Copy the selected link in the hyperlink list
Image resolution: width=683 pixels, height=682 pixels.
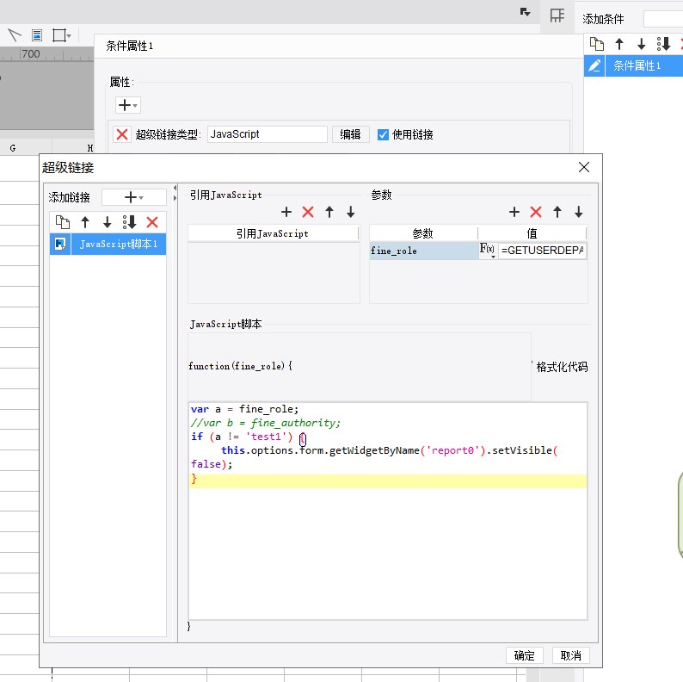pos(62,222)
